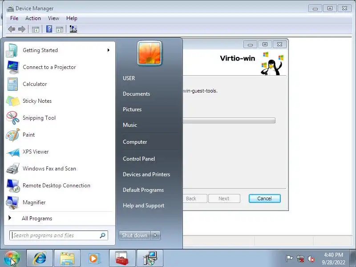Open the Help menu in Device Manager
The image size is (356, 267).
coord(72,18)
